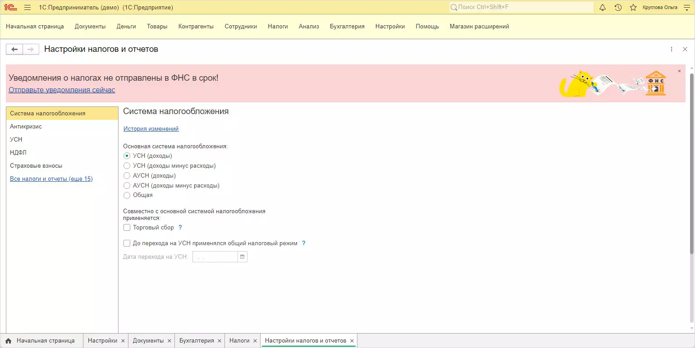Enable the Торговый сбор checkbox
The width and height of the screenshot is (695, 348).
click(127, 228)
